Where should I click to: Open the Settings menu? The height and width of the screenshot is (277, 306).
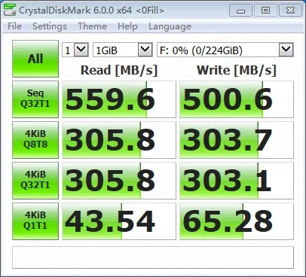point(50,26)
